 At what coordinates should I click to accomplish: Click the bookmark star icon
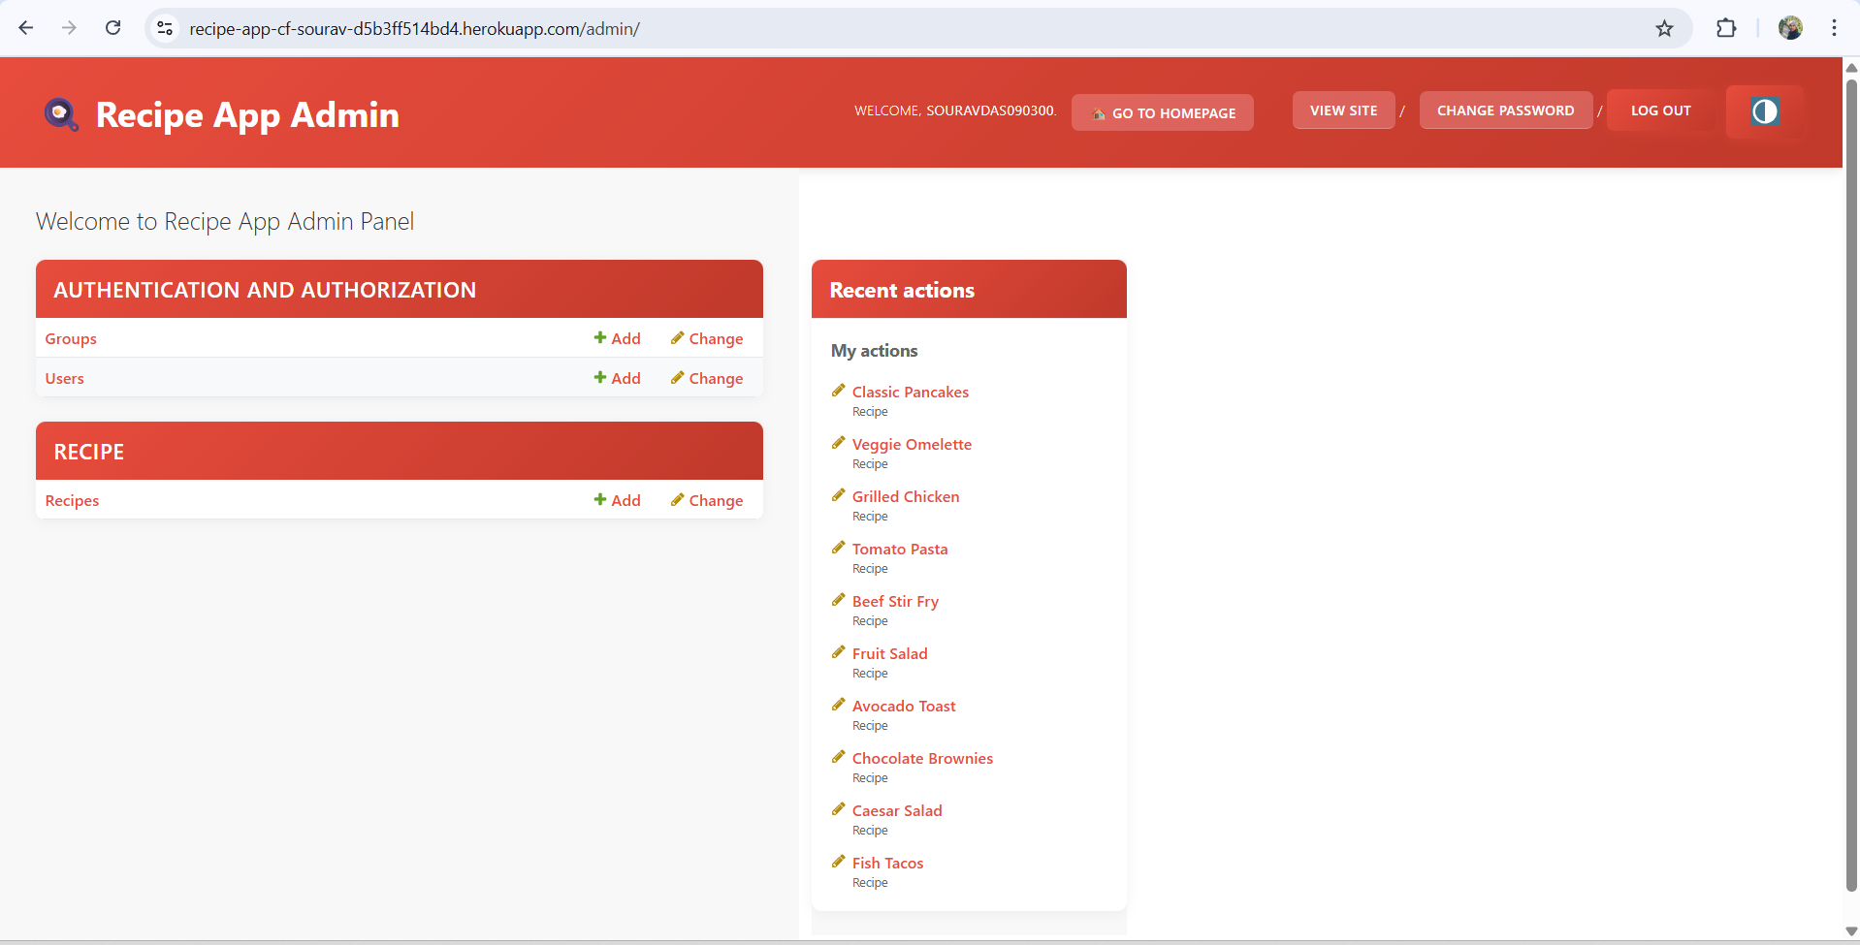[1664, 28]
